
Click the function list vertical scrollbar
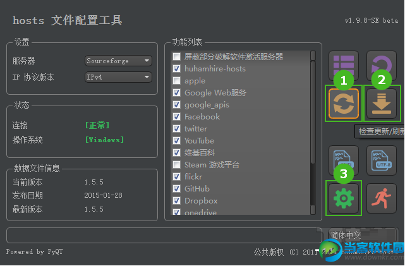[x=313, y=112]
